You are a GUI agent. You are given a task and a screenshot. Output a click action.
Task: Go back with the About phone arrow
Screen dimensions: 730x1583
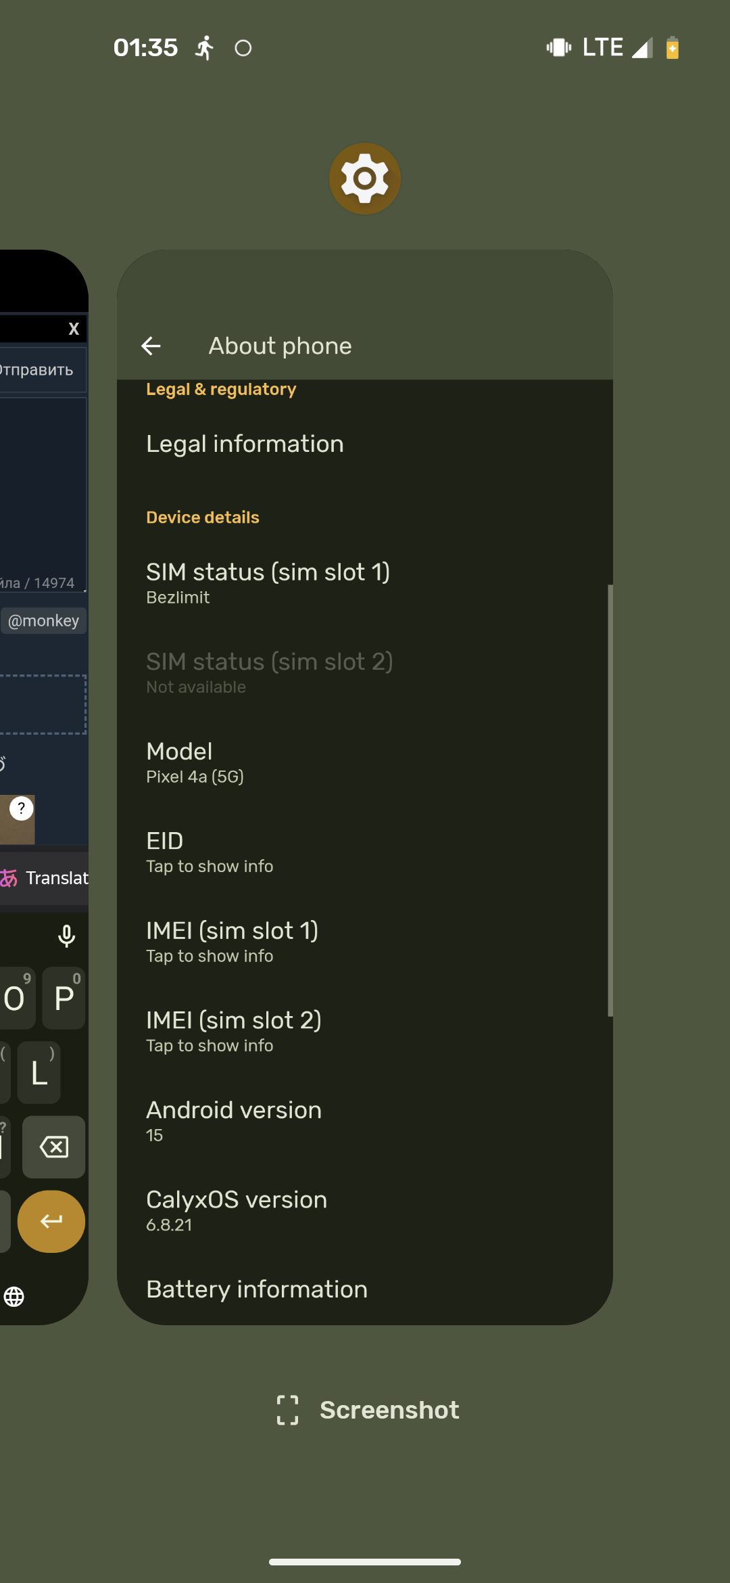pos(151,346)
